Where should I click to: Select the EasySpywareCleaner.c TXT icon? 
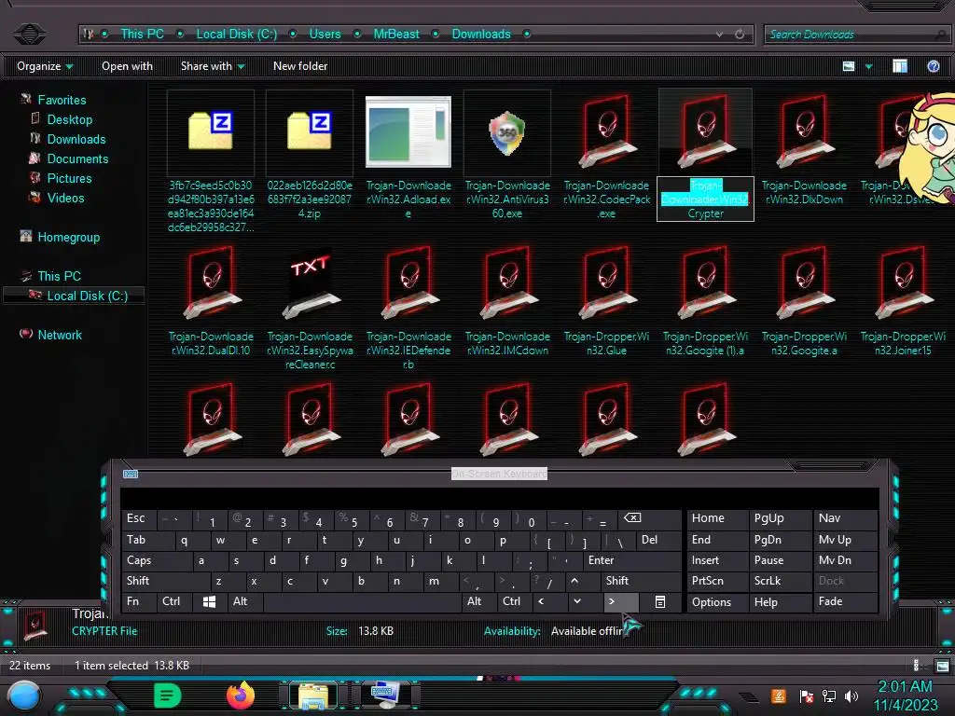tap(310, 282)
